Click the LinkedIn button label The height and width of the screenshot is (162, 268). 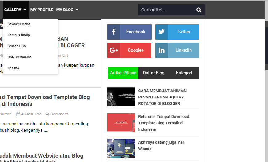click(184, 50)
